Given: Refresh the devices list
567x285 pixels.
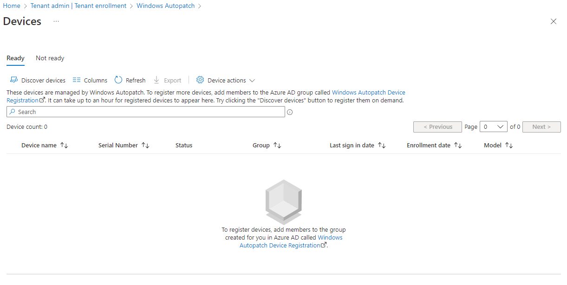Looking at the screenshot, I should [x=130, y=80].
